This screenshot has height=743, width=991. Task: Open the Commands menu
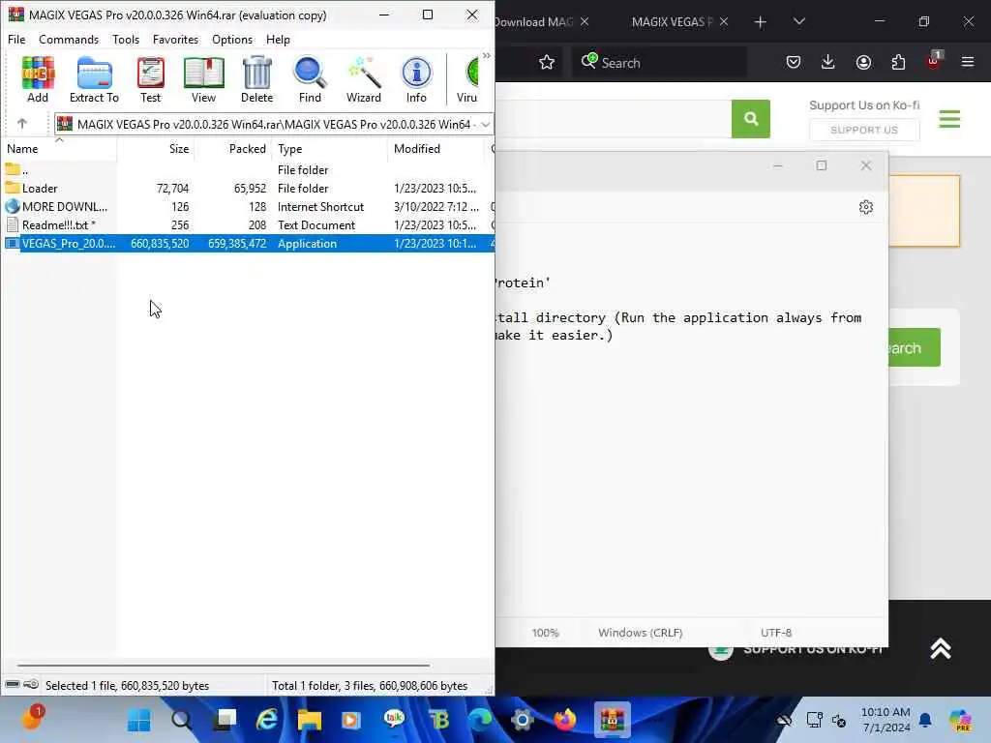click(69, 39)
